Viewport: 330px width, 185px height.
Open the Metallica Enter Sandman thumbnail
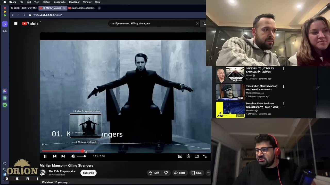click(230, 110)
